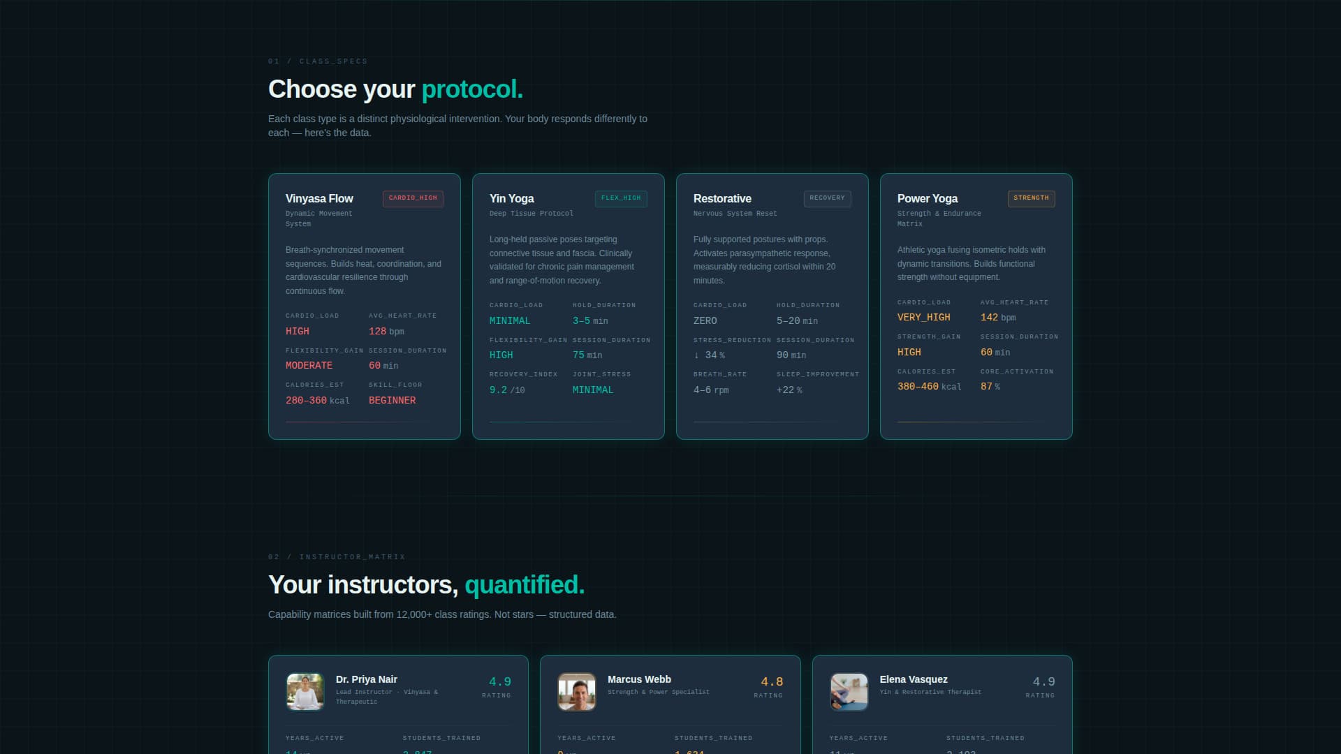This screenshot has height=754, width=1341.
Task: Click Restorative's '5–20 min' hold duration
Action: (797, 321)
